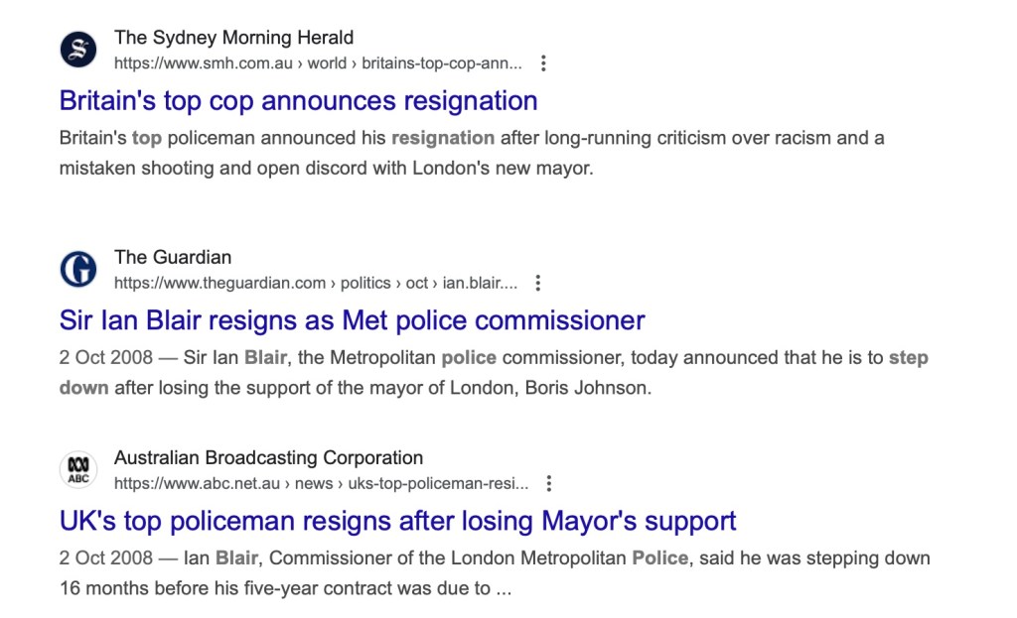Open "UK's top policeman resigns" headline
Image resolution: width=1017 pixels, height=618 pixels.
point(397,521)
